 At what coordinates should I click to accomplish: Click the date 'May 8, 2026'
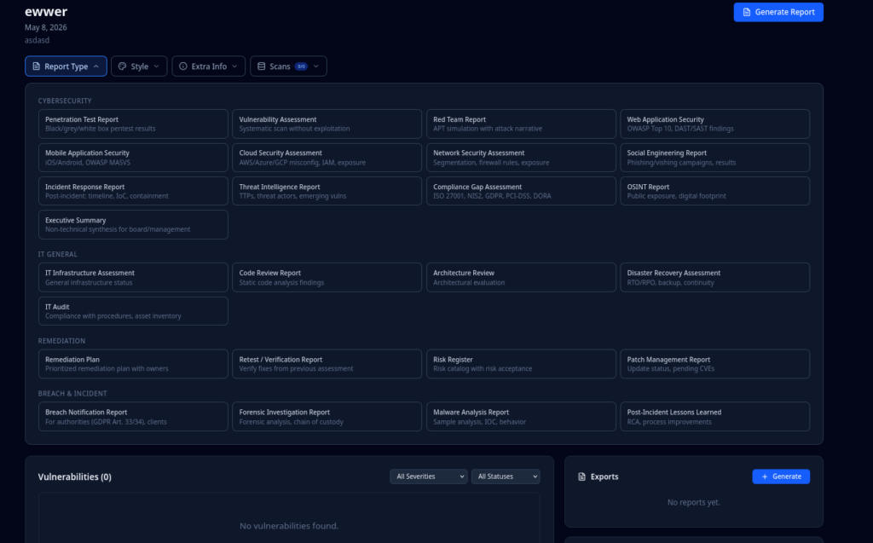46,27
